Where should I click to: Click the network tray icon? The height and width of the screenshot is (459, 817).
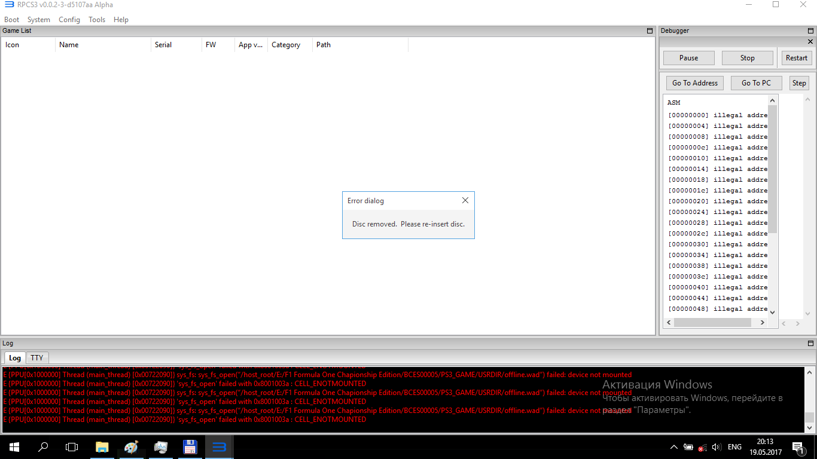703,447
